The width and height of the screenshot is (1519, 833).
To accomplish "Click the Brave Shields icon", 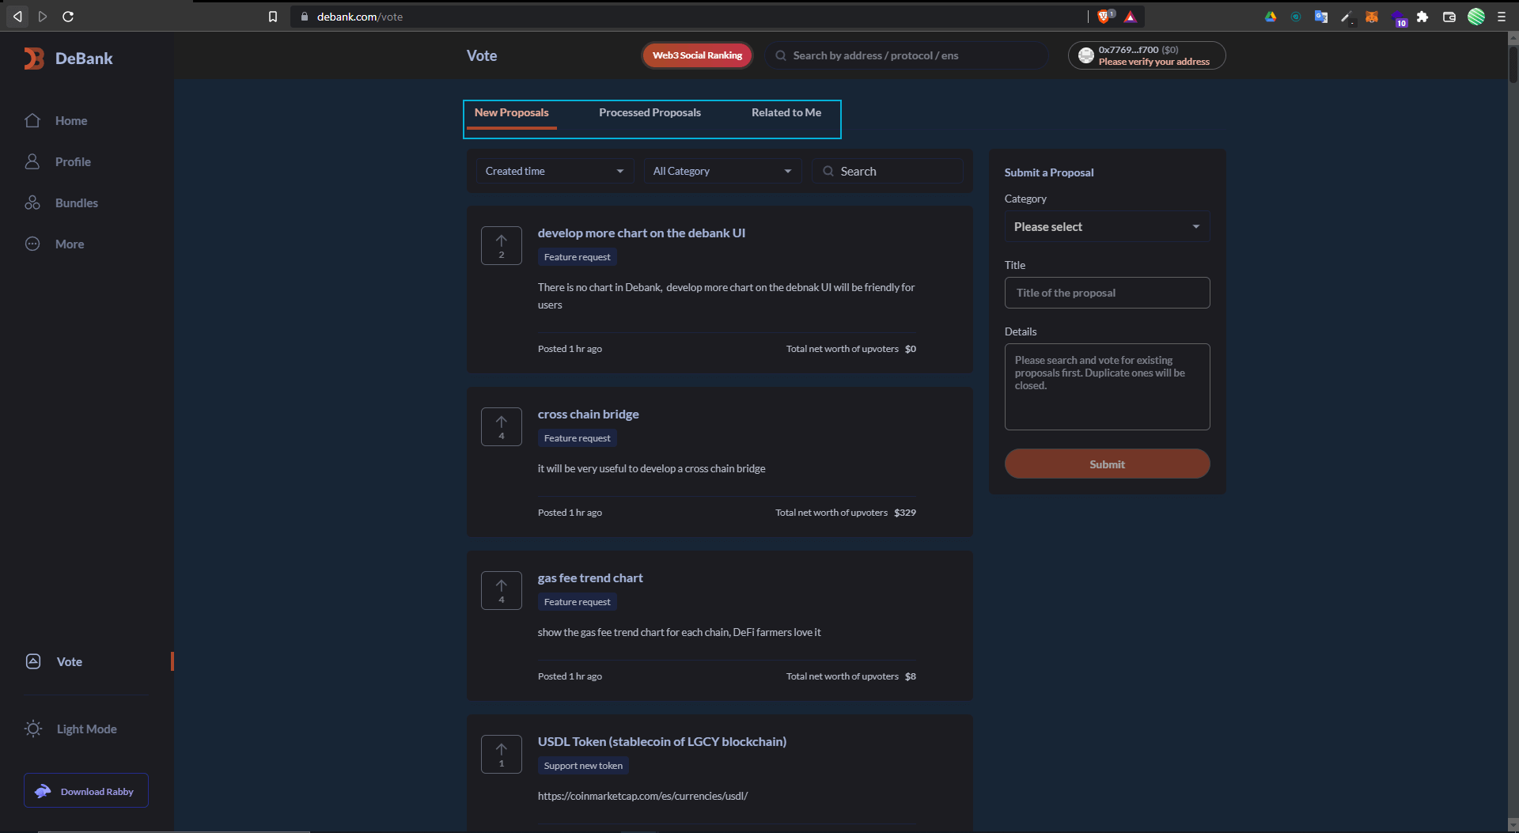I will pyautogui.click(x=1104, y=17).
